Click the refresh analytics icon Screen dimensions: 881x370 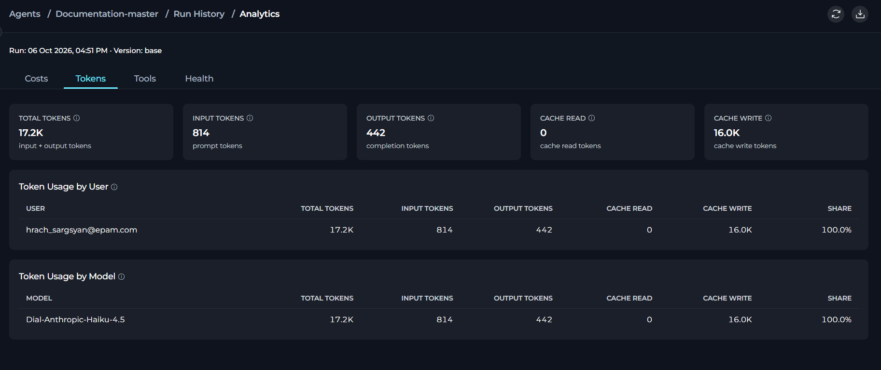836,14
